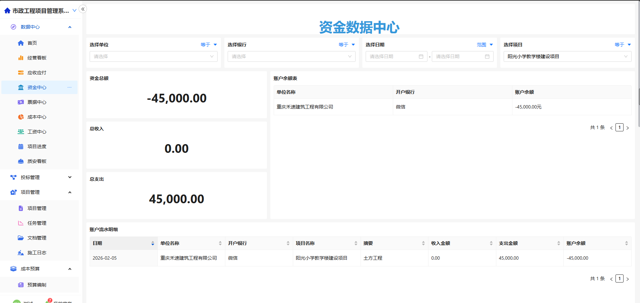Screen dimensions: 640x303
Task: Sort the 收入金额 column
Action: tap(491, 243)
